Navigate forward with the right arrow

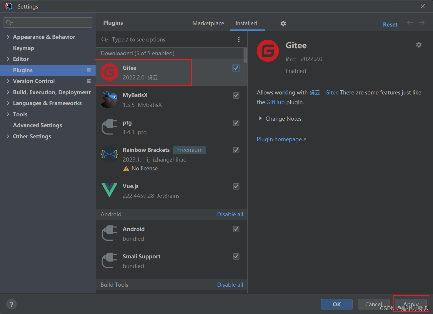[x=422, y=23]
